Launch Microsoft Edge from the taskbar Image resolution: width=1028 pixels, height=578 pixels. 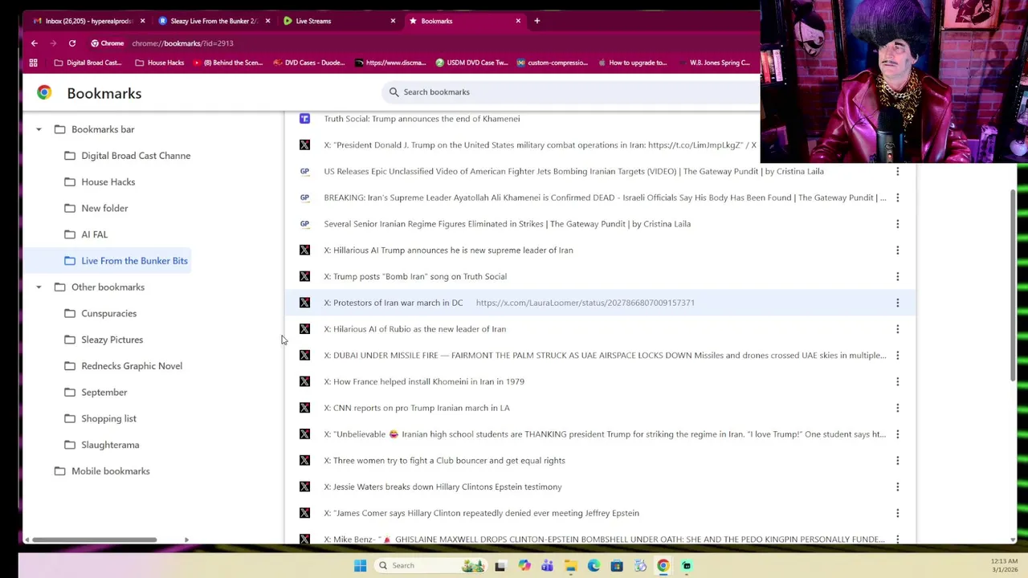tap(594, 565)
